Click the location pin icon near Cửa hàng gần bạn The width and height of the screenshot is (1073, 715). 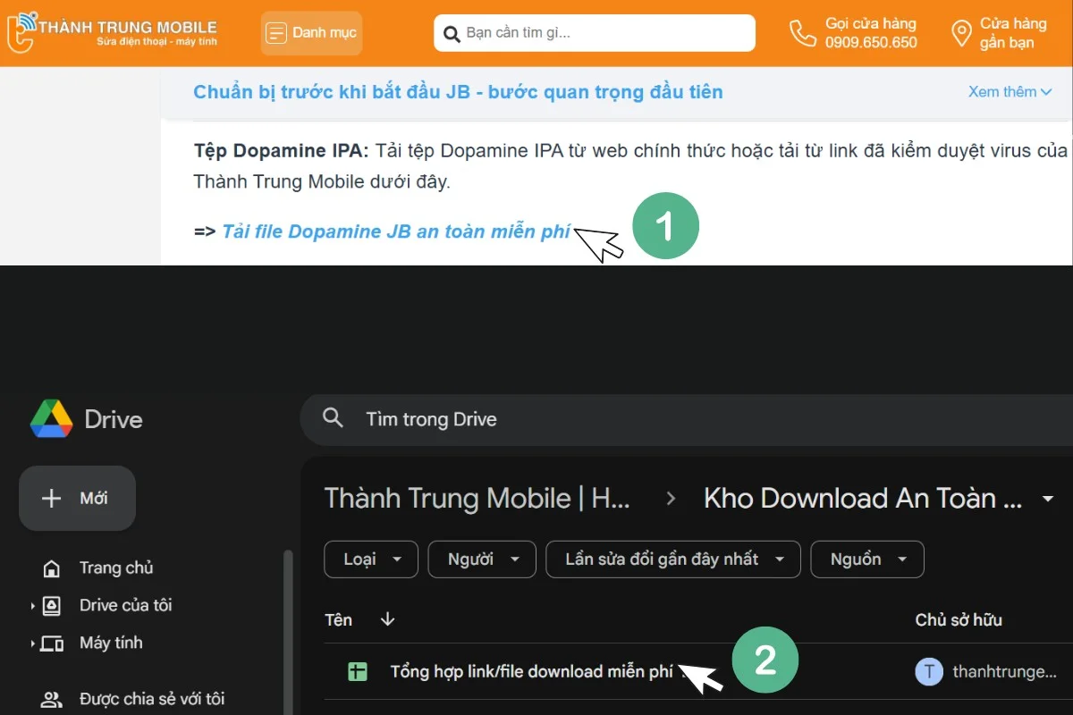[x=961, y=32]
